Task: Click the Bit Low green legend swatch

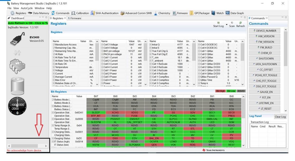Action: [x=231, y=91]
